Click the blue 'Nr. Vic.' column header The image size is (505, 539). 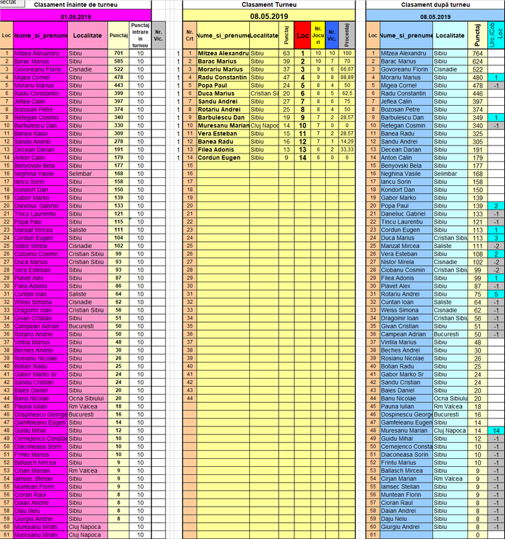332,35
